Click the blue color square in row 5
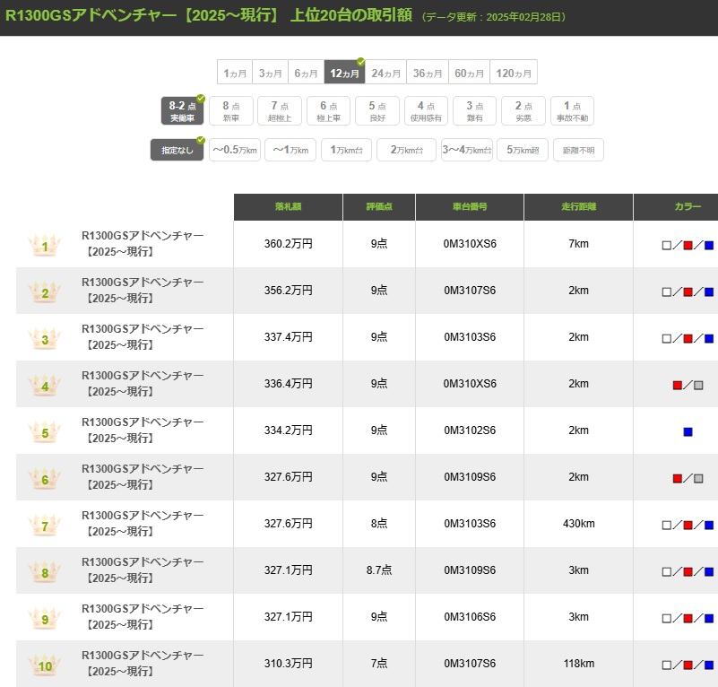This screenshot has width=718, height=687. (688, 431)
